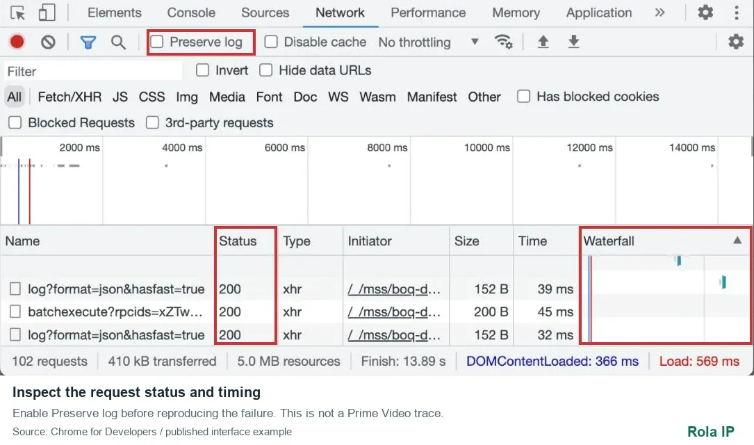The width and height of the screenshot is (754, 445).
Task: Open DevTools settings gear in the tab bar
Action: click(705, 13)
